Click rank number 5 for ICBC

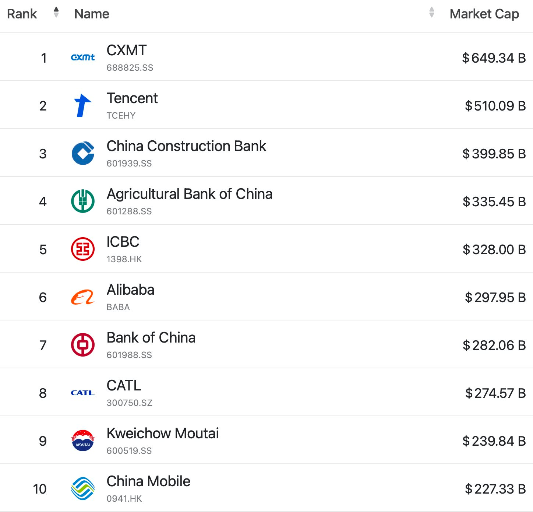click(x=43, y=249)
